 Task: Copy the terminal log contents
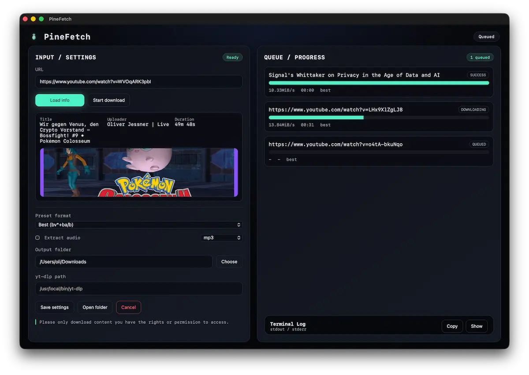(452, 326)
